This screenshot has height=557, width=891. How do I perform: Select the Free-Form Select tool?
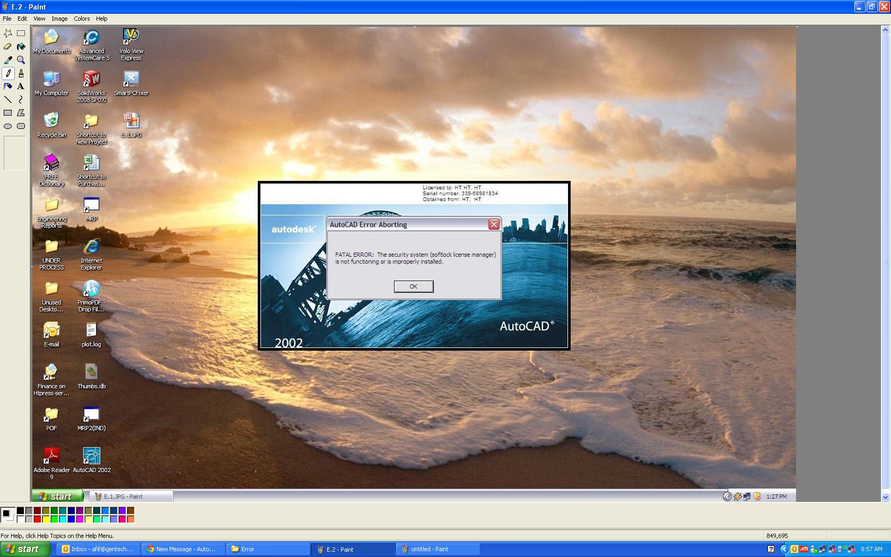(8, 33)
